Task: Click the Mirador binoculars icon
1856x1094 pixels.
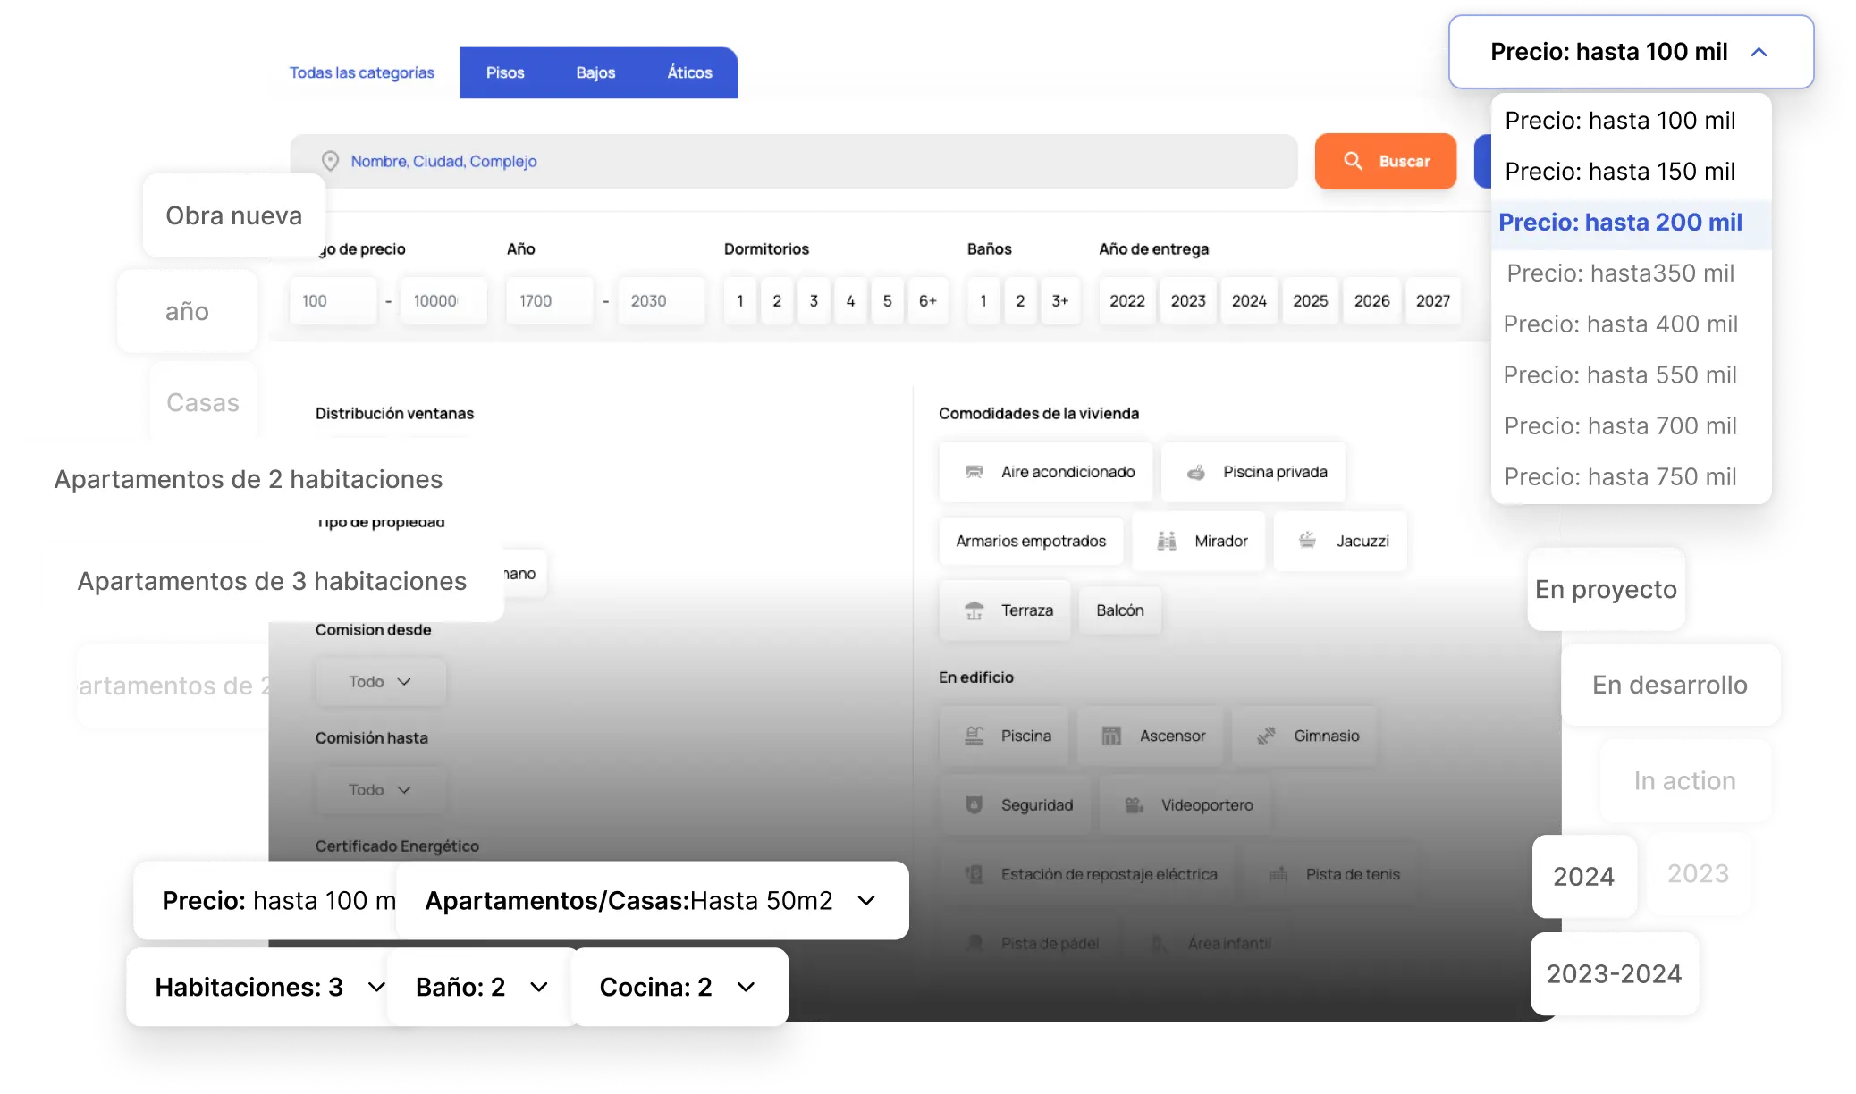Action: pos(1166,541)
